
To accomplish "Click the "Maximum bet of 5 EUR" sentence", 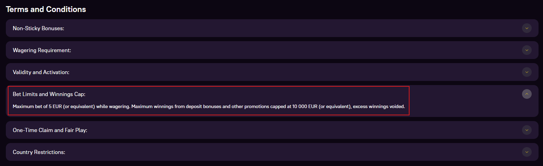I will point(71,107).
